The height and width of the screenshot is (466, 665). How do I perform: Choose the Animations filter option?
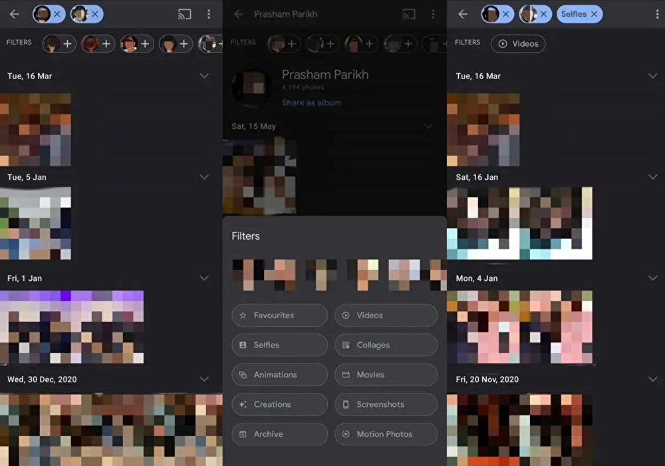pyautogui.click(x=279, y=375)
